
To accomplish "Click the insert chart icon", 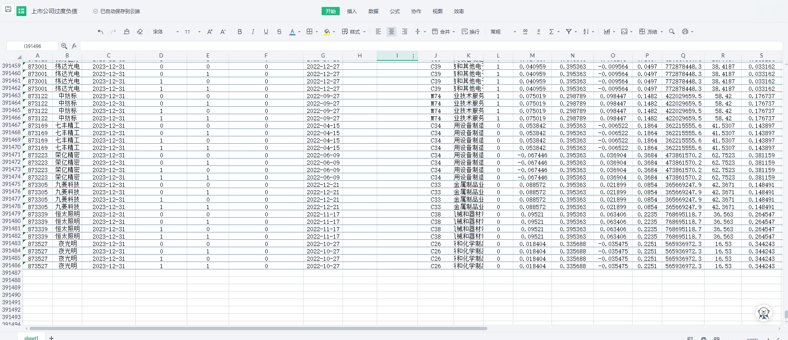I will pos(607,32).
